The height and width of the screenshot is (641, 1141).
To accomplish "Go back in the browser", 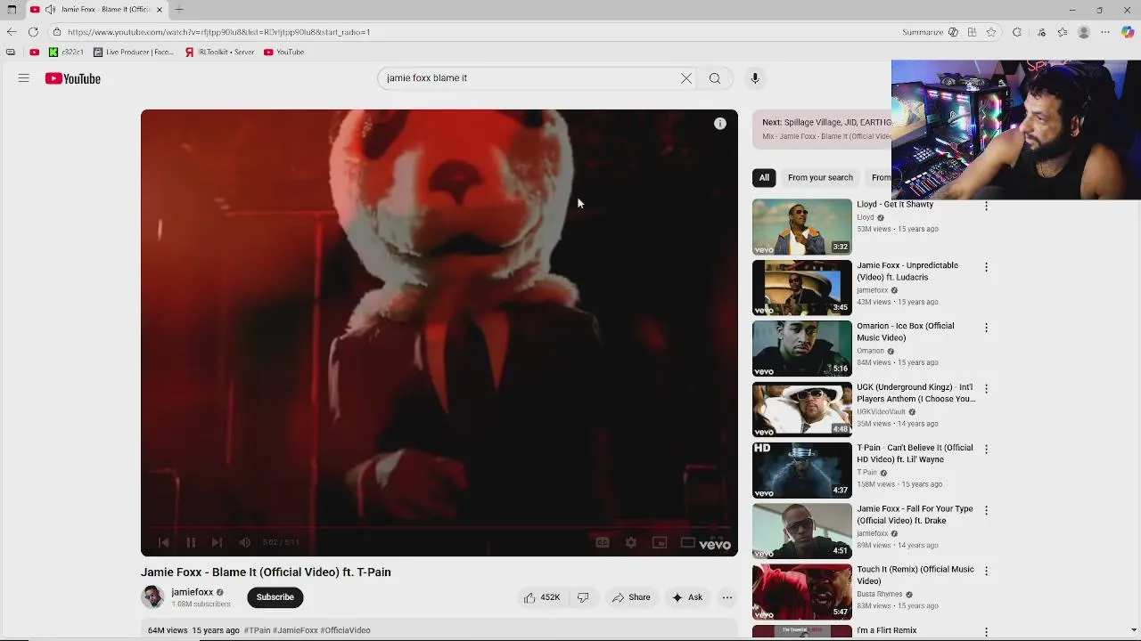I will 12,32.
